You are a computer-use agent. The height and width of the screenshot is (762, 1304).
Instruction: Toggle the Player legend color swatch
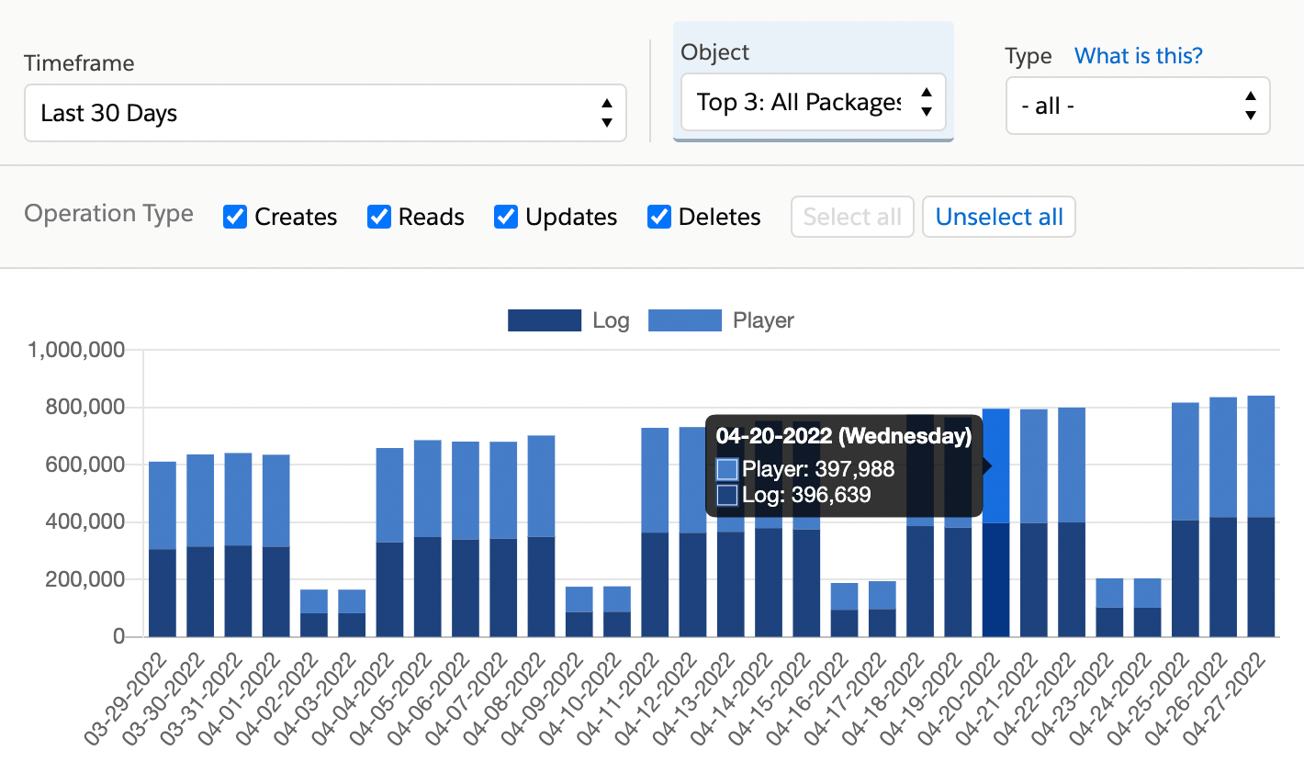pyautogui.click(x=685, y=320)
